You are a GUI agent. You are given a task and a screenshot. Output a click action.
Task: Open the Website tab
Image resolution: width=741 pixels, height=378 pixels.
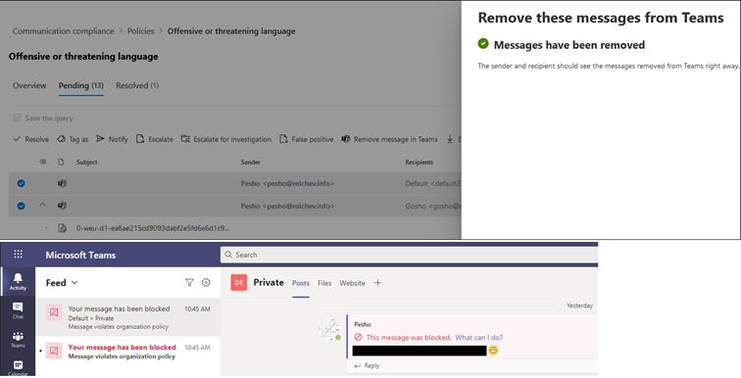(x=352, y=283)
